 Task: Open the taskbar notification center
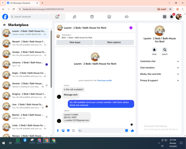point(181,143)
